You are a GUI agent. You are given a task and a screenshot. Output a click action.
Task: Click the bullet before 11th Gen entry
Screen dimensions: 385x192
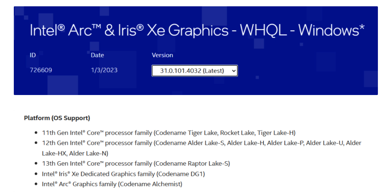[36, 133]
